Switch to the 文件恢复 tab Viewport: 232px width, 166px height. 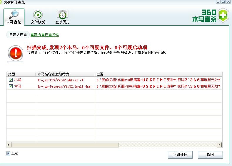click(38, 17)
